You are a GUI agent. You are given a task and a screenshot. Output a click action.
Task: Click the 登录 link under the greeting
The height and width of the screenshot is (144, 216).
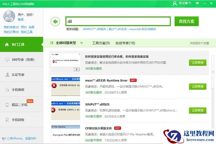(21, 19)
